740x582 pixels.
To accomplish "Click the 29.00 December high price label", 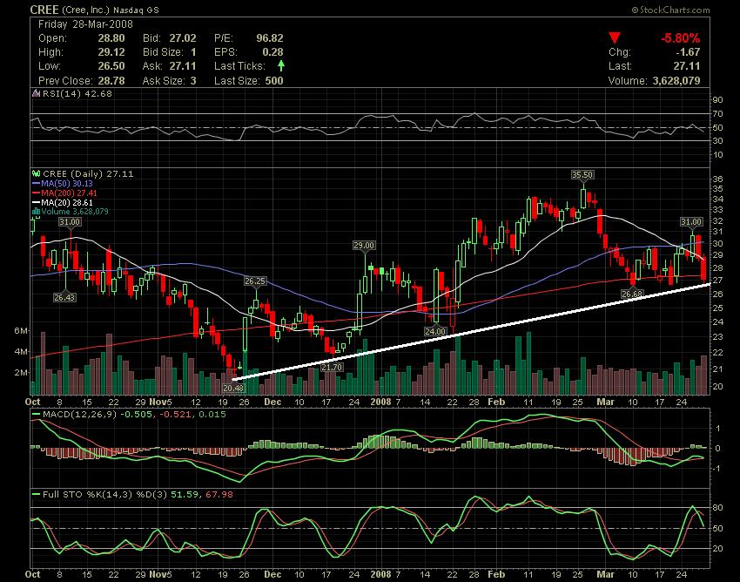I will coord(364,245).
